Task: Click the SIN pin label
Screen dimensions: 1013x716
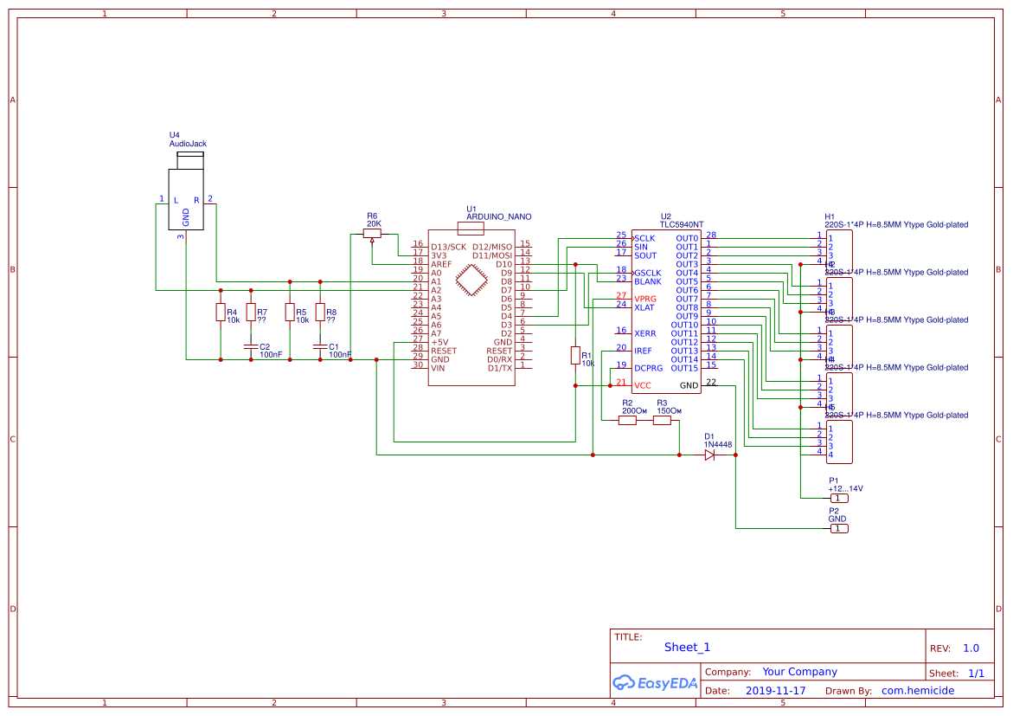Action: [x=641, y=247]
